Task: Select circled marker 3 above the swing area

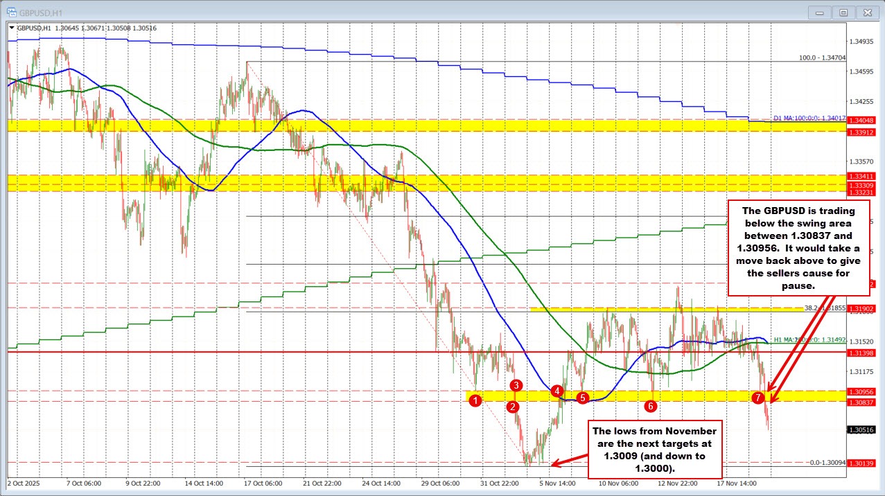Action: coord(516,387)
